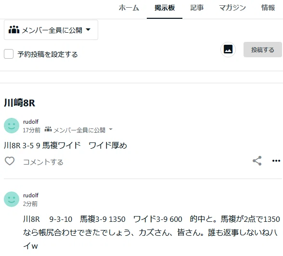Image resolution: width=283 pixels, height=256 pixels.
Task: Click the image attachment icon
Action: pyautogui.click(x=228, y=50)
